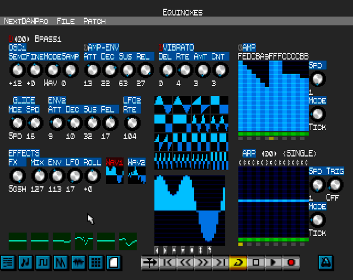353x280 pixels.
Task: Open the blank page project icon
Action: [113, 262]
